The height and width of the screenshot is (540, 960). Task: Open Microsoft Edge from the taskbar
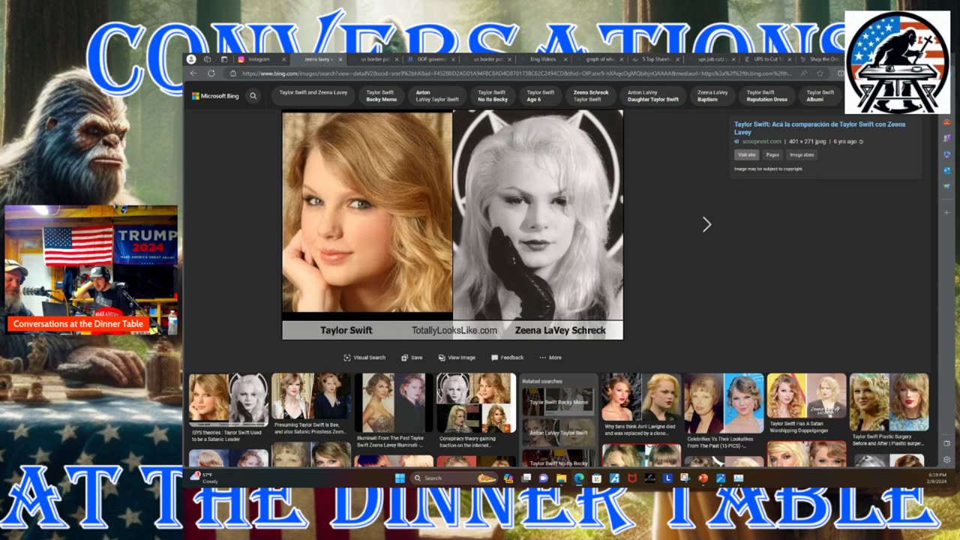[579, 478]
